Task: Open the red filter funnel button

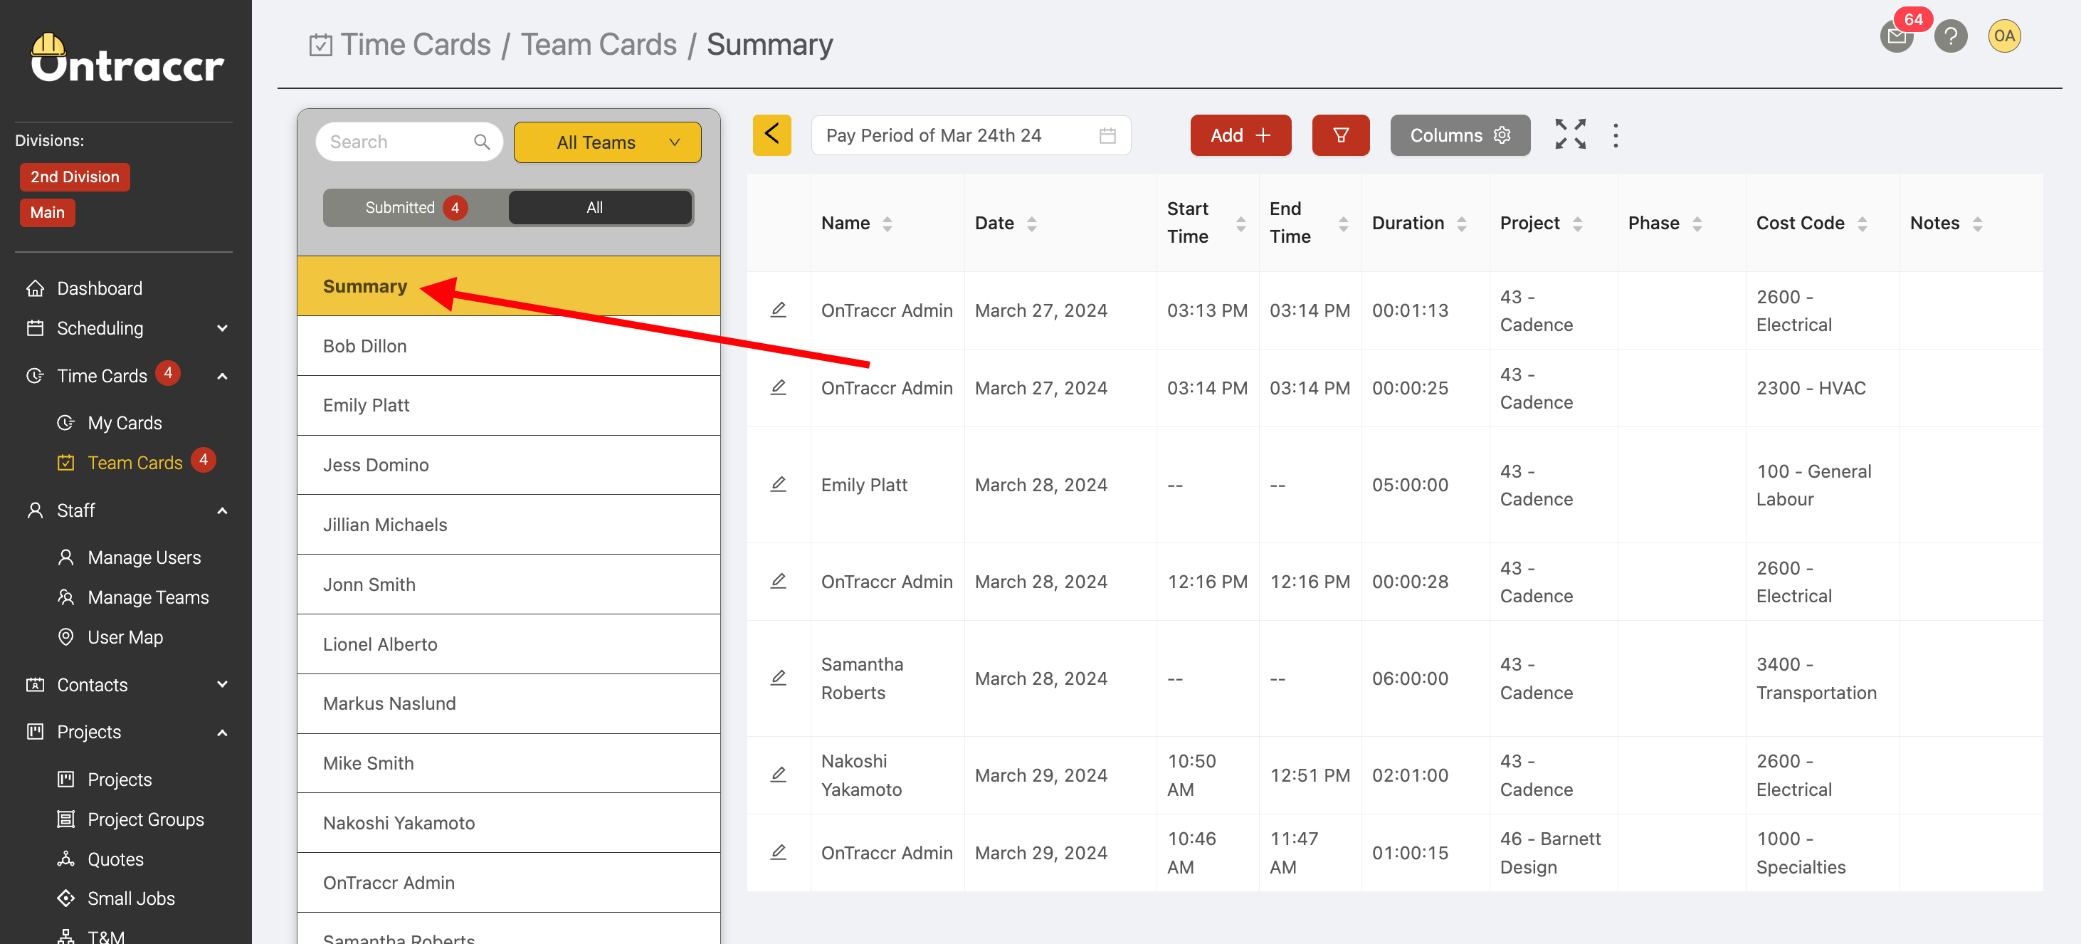Action: (x=1340, y=135)
